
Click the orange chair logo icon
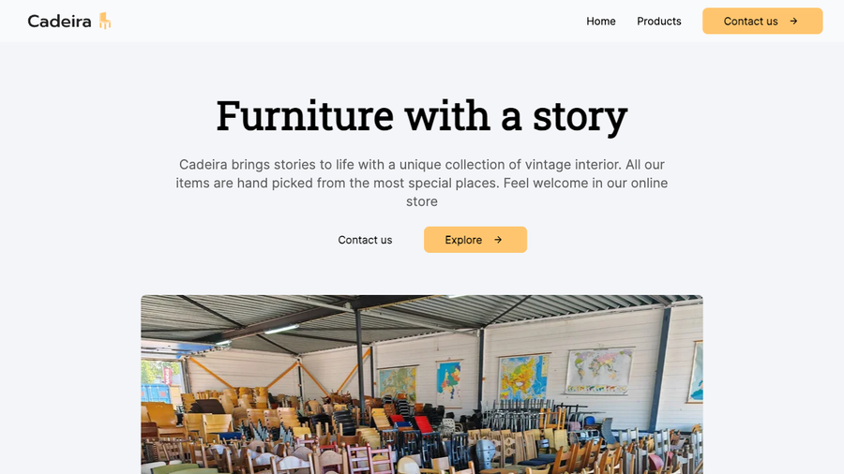coord(105,21)
